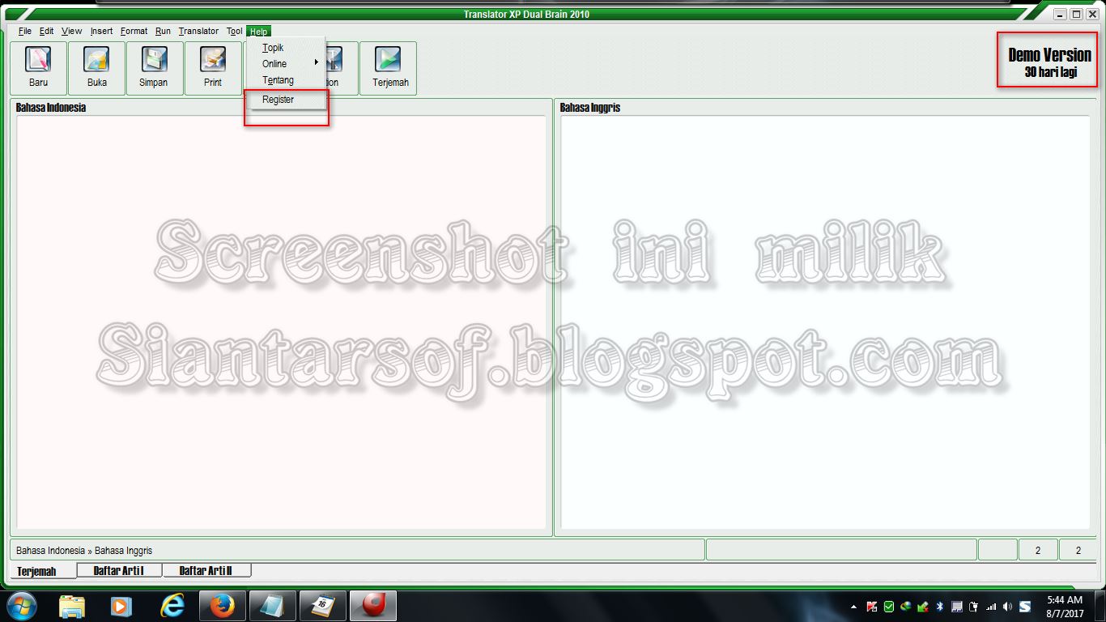The height and width of the screenshot is (622, 1106).
Task: Click the S tray icon near clock
Action: pos(1025,607)
